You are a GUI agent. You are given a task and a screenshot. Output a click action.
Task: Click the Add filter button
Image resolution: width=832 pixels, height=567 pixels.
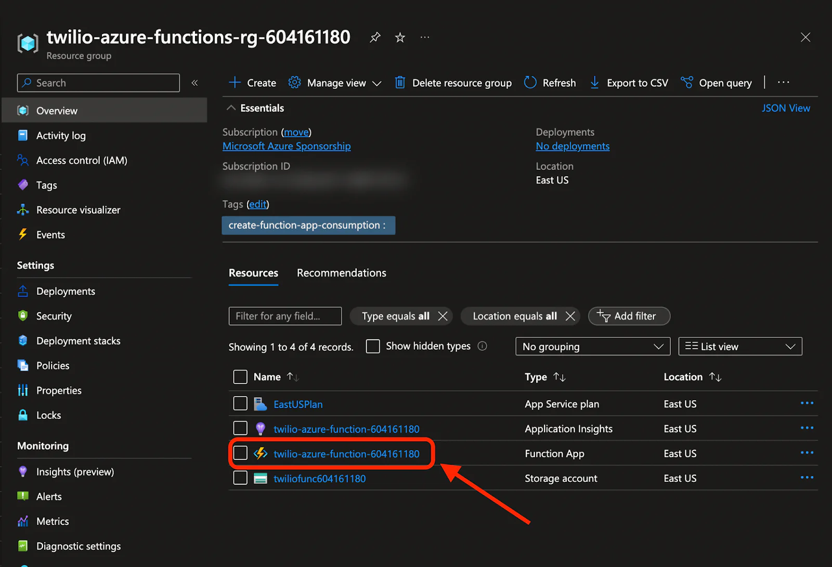pyautogui.click(x=629, y=316)
